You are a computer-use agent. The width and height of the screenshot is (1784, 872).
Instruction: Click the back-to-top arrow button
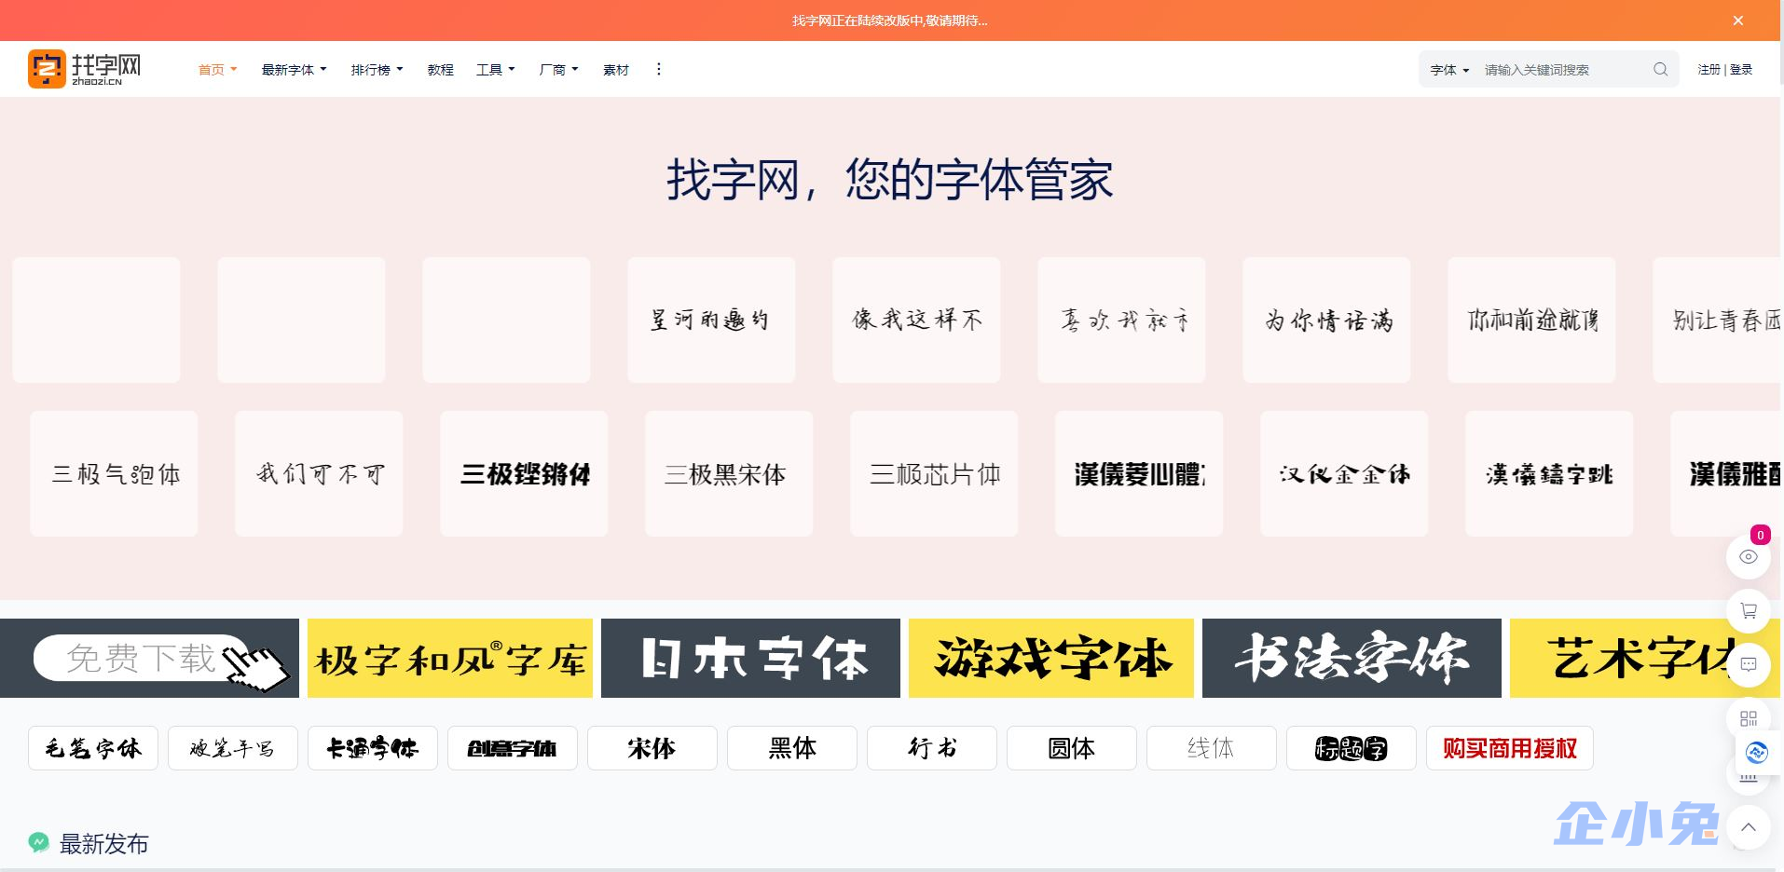[1749, 827]
